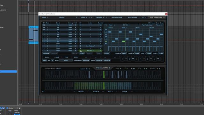The width and height of the screenshot is (204, 115).
Task: Close the Instachord 2 plugin window
Action: pos(166,14)
